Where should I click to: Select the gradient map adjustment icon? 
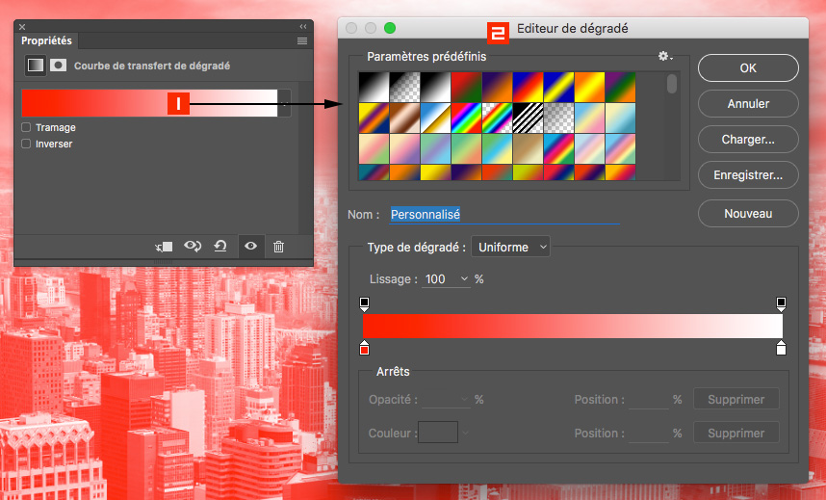(x=35, y=66)
